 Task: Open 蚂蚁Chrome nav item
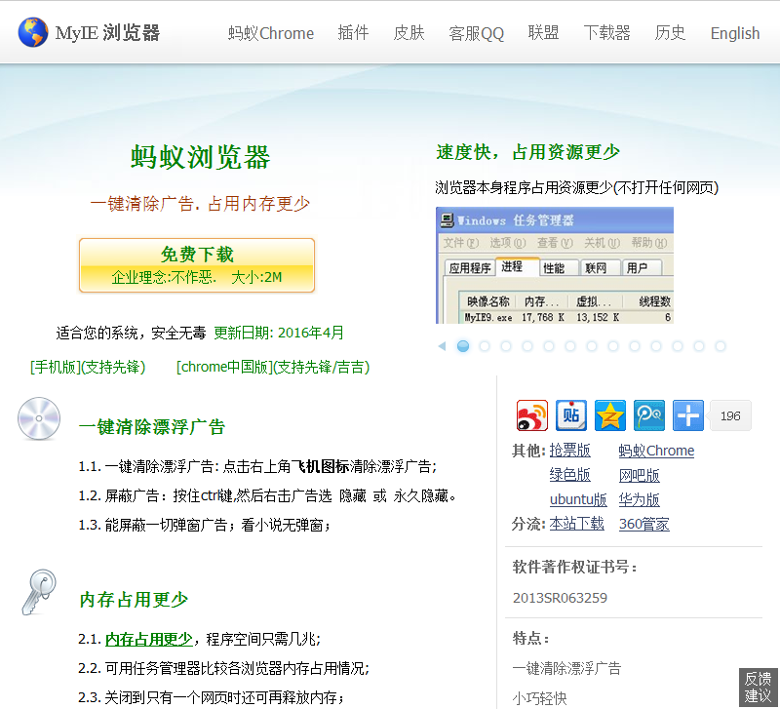(x=271, y=33)
